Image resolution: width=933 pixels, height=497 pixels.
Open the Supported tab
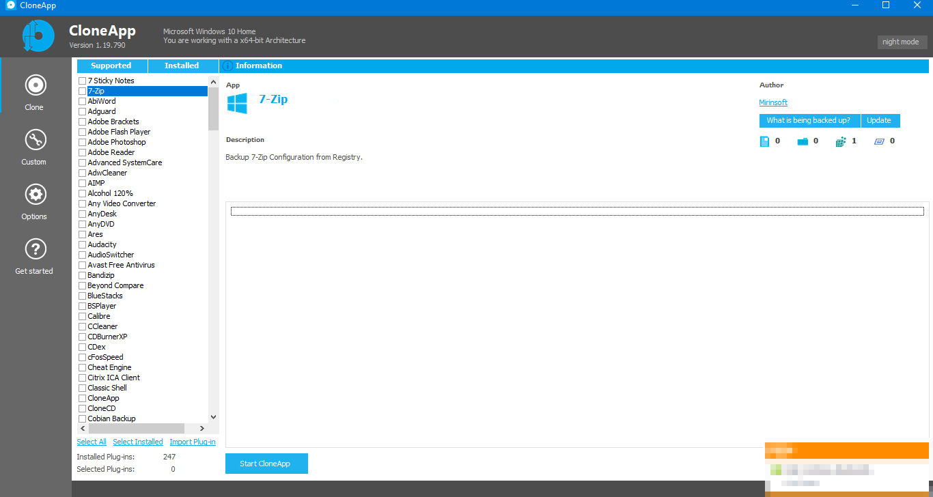111,66
